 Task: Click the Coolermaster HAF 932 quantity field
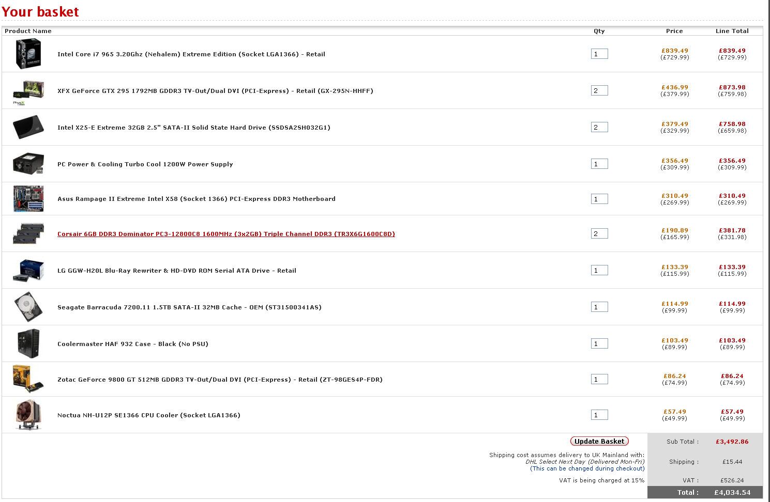point(599,343)
